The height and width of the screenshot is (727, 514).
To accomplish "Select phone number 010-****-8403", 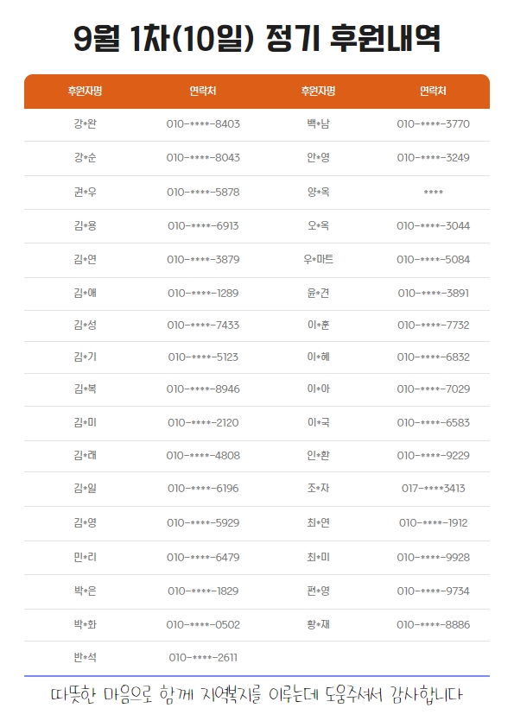I will [x=203, y=124].
